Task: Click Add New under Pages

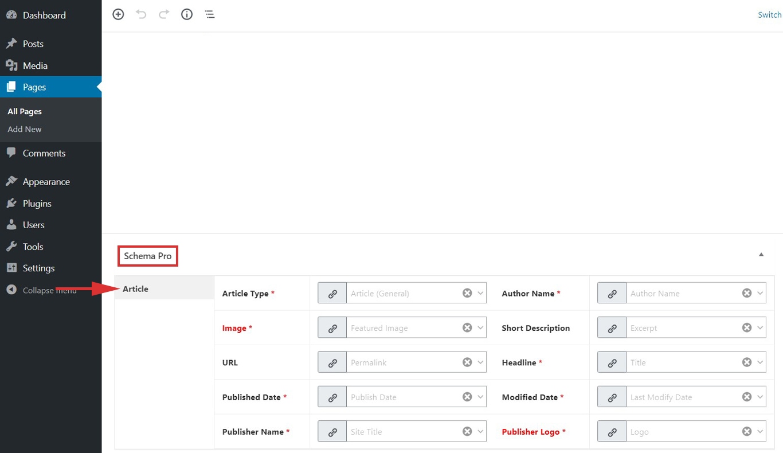Action: pos(24,129)
